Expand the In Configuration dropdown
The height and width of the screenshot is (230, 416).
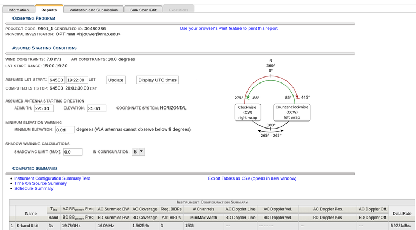(x=139, y=152)
